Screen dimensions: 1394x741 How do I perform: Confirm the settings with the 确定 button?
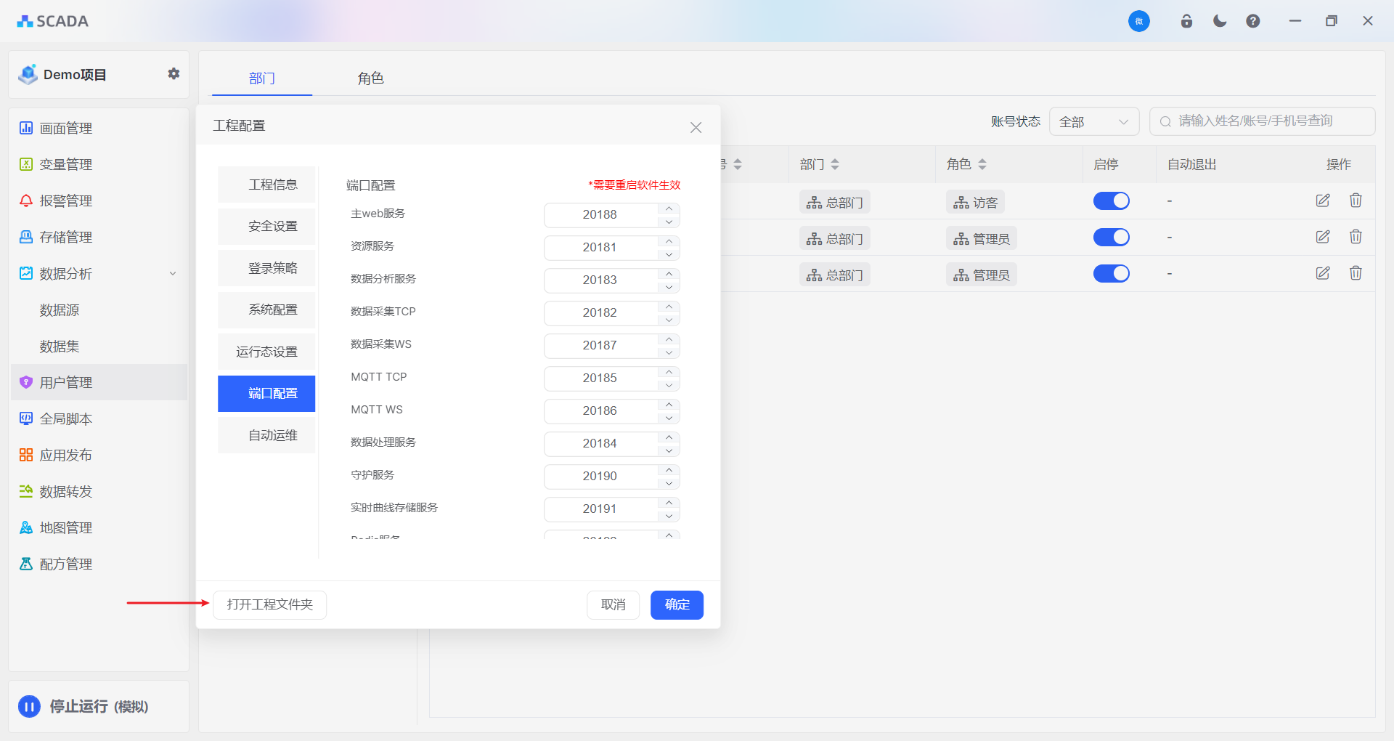pos(677,604)
